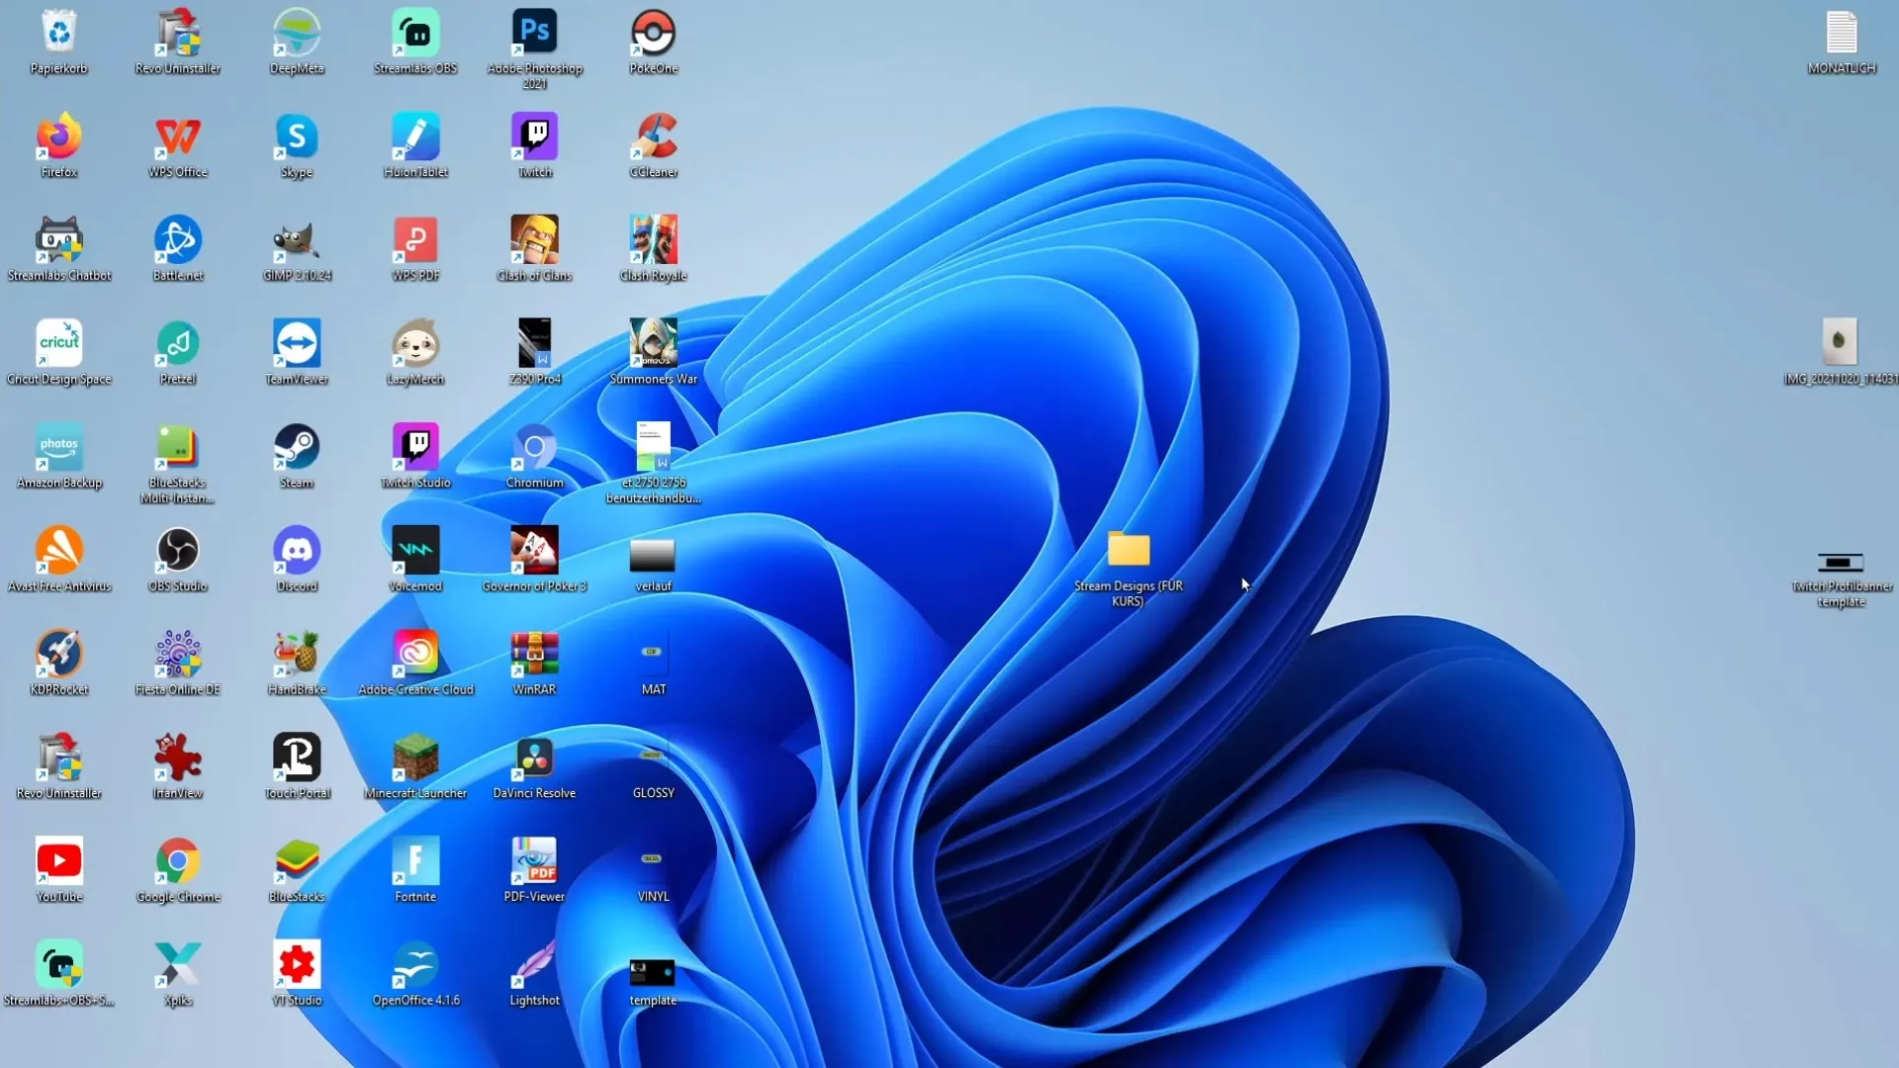
Task: Open the Battle.net shortcut
Action: pyautogui.click(x=178, y=240)
